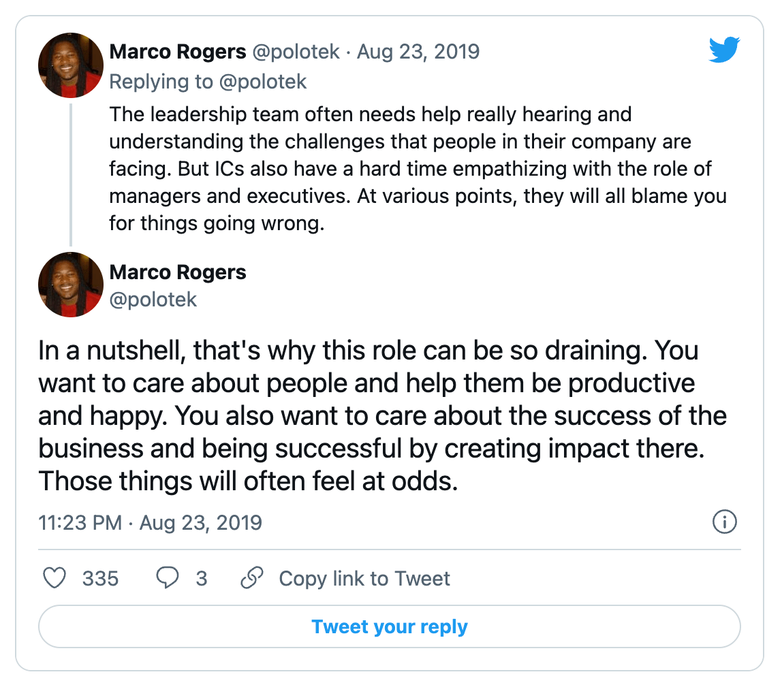Screen dimensions: 782x685
Task: Click the main tweet text starting In a nutshell
Action: (383, 416)
